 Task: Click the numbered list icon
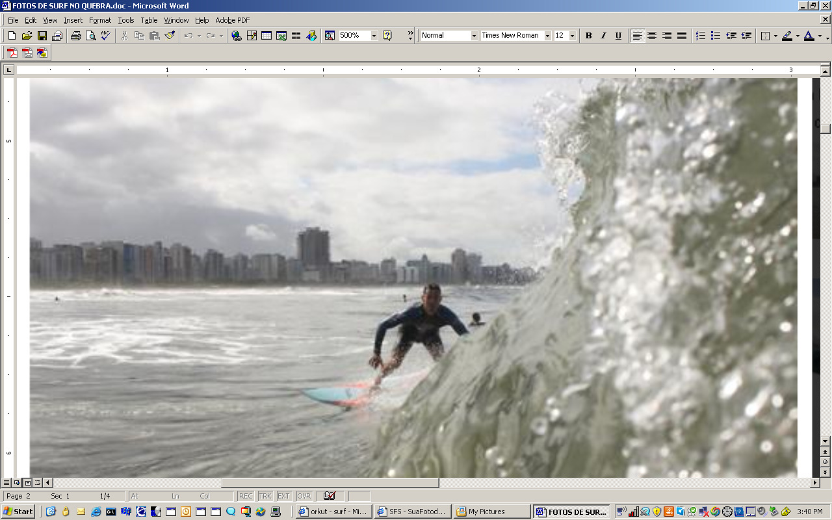701,36
